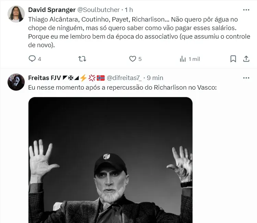Open the @Soulbutcher handle link

(x=98, y=10)
